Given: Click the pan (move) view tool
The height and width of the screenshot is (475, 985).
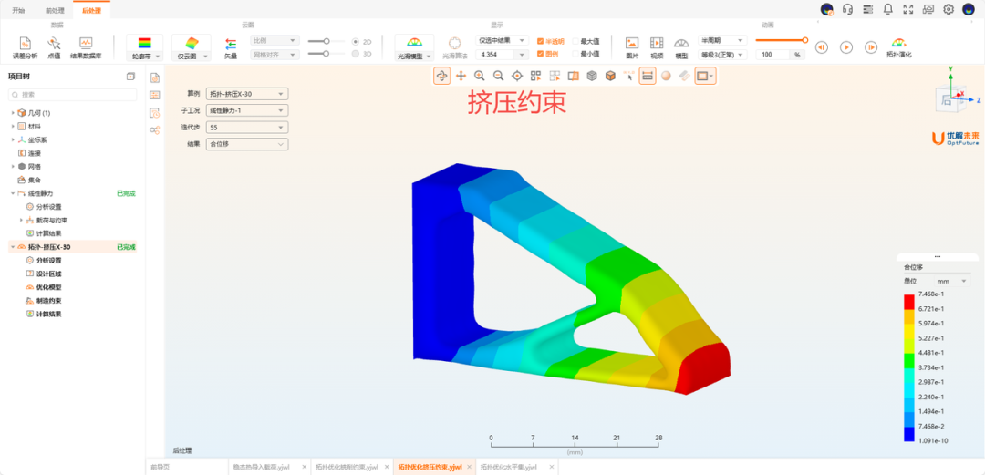Looking at the screenshot, I should tap(461, 76).
